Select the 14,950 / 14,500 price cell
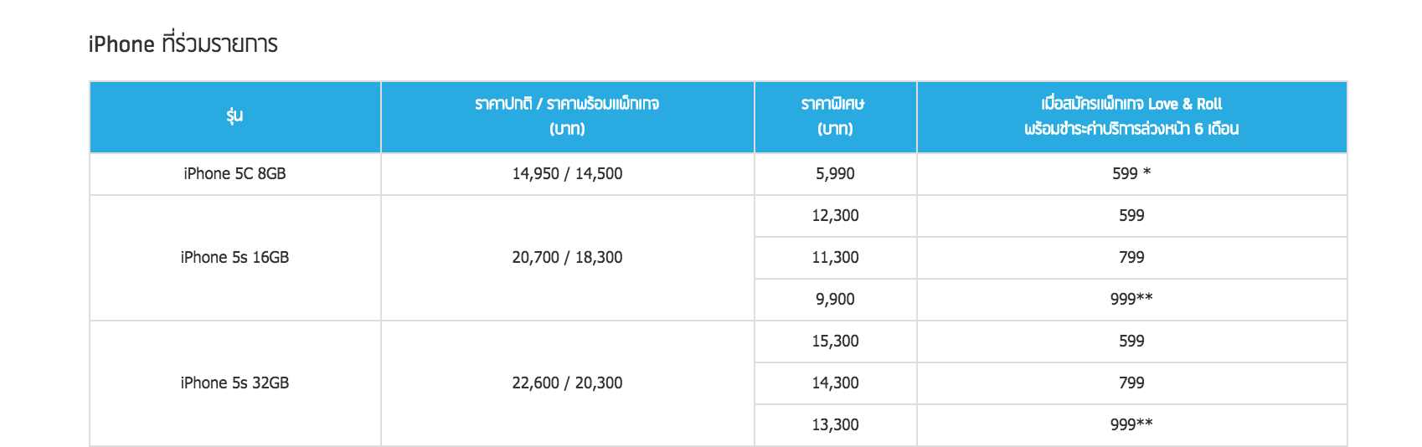This screenshot has width=1422, height=447. (567, 174)
